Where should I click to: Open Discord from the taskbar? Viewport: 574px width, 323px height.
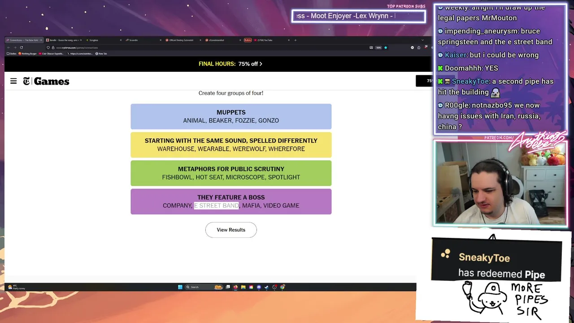259,287
